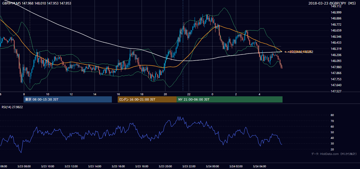This screenshot has width=360, height=169.
Task: Click the bottom time label 3/24 04:00
Action: 259,166
